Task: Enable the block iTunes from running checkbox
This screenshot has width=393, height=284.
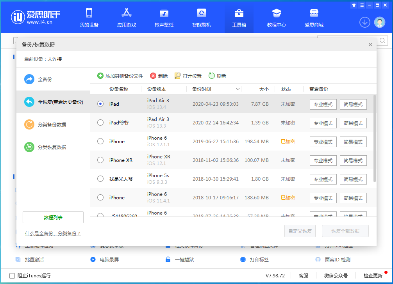Action: point(12,275)
